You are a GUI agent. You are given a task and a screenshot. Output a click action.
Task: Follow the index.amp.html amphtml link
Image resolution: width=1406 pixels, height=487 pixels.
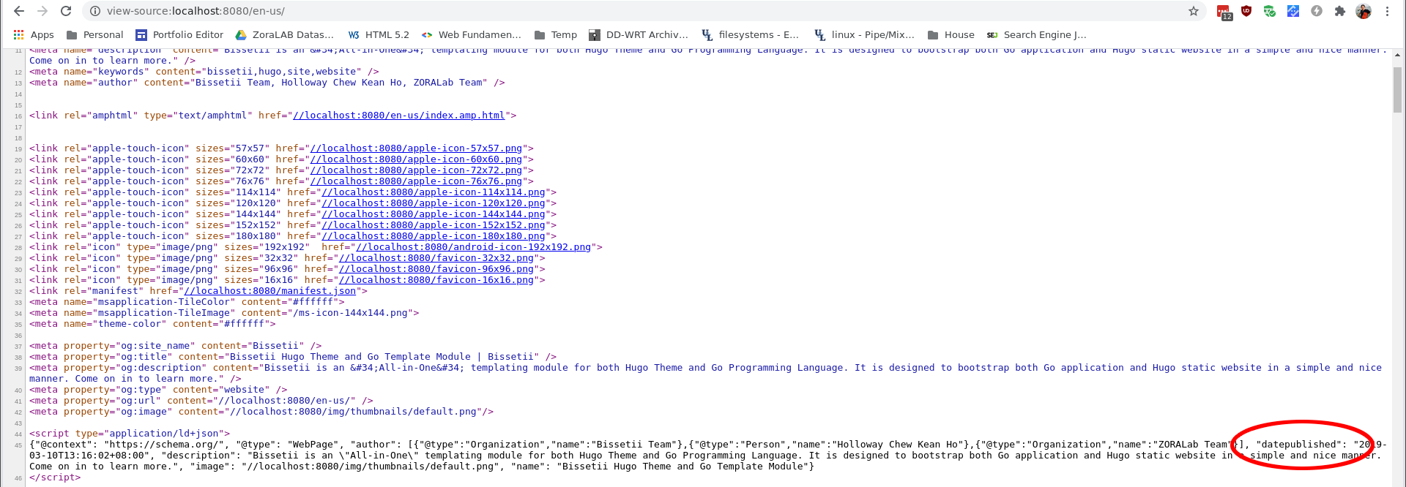(x=399, y=116)
